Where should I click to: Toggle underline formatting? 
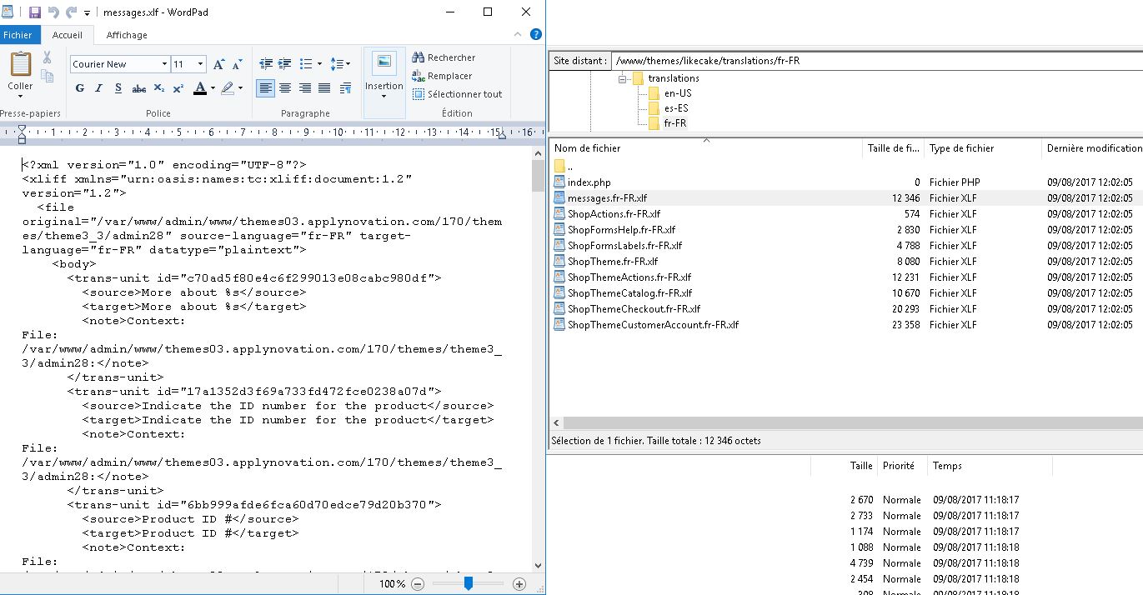click(x=118, y=88)
